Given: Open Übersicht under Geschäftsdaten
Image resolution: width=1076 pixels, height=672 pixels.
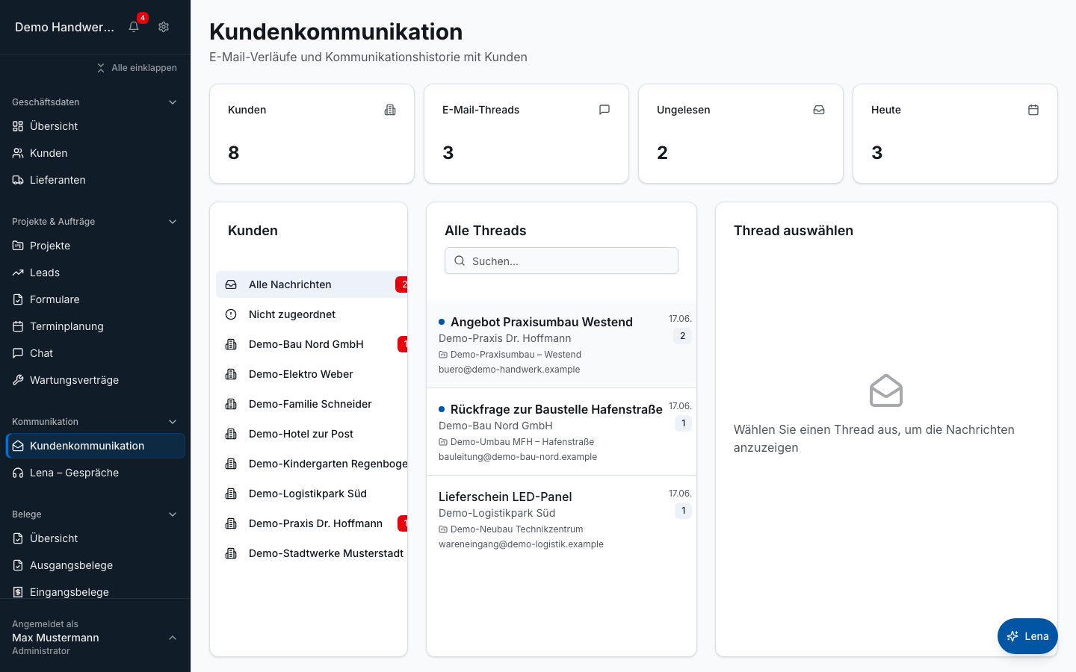Looking at the screenshot, I should tap(95, 126).
